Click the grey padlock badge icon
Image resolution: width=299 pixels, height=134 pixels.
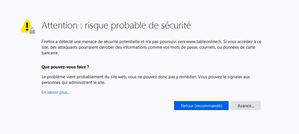(32, 31)
